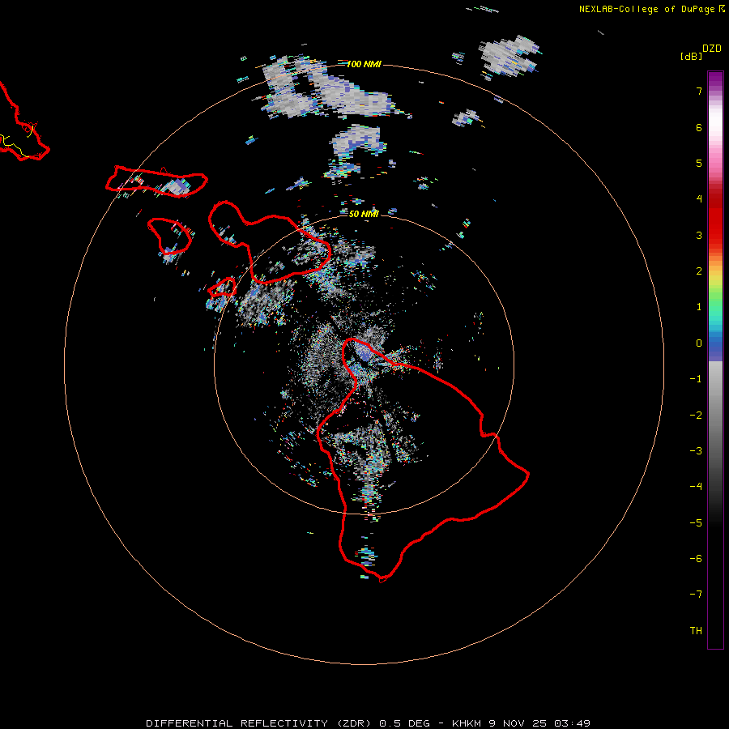This screenshot has height=729, width=729.
Task: Click the ZDR product title at bottom
Action: [369, 723]
